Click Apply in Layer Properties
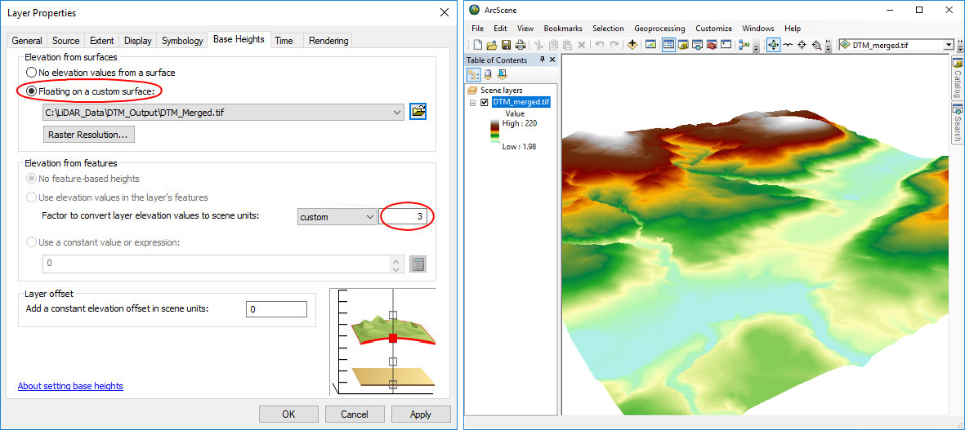The image size is (965, 430). [x=421, y=414]
